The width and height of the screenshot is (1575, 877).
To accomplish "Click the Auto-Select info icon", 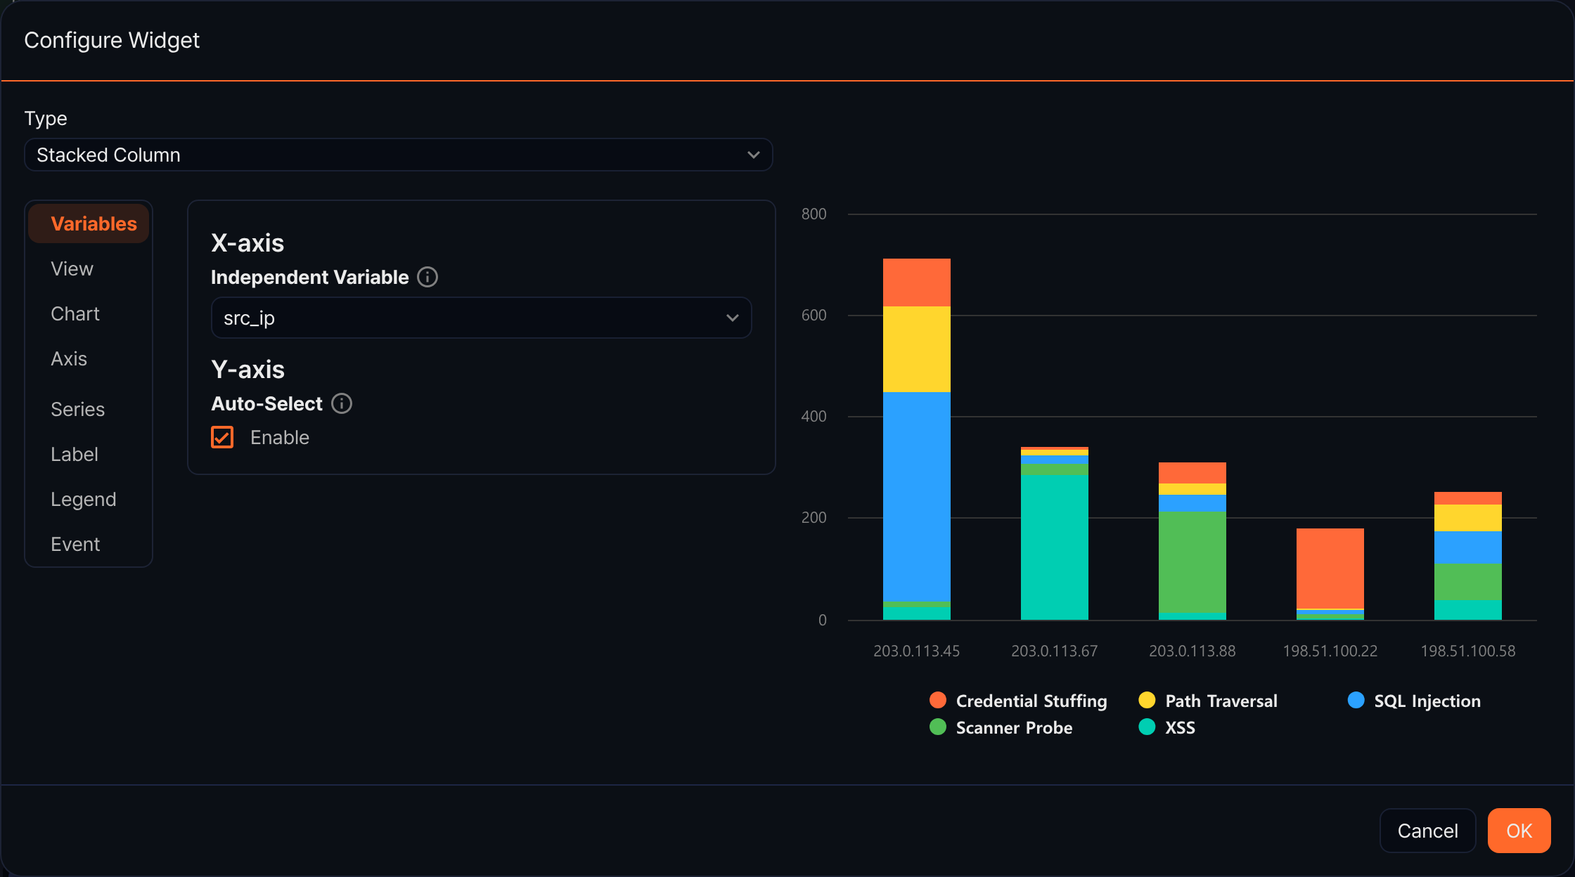I will 342,403.
